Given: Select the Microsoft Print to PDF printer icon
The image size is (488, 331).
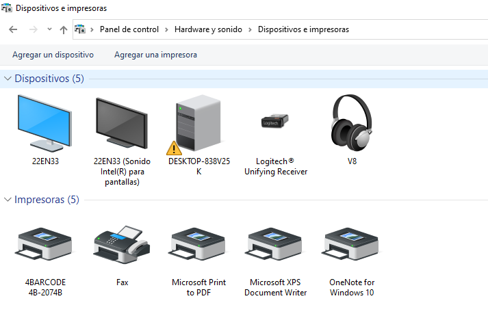Looking at the screenshot, I should (x=197, y=244).
